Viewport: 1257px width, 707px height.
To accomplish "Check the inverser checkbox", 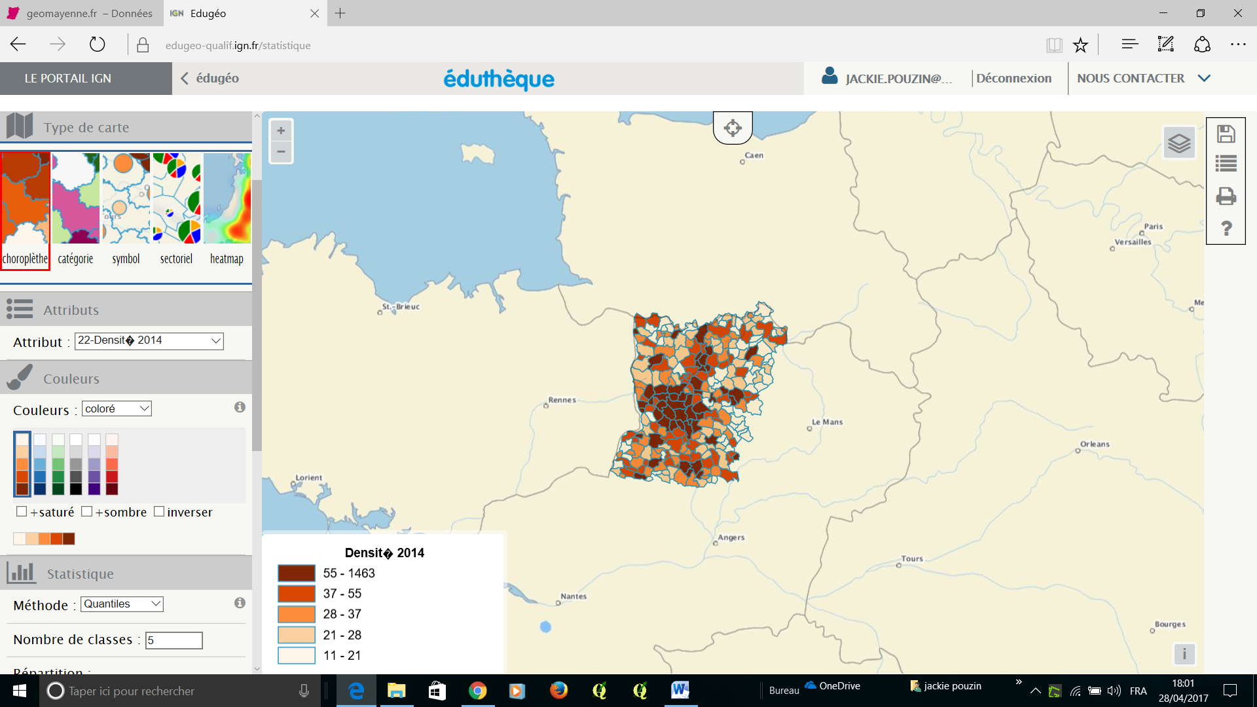I will (159, 512).
